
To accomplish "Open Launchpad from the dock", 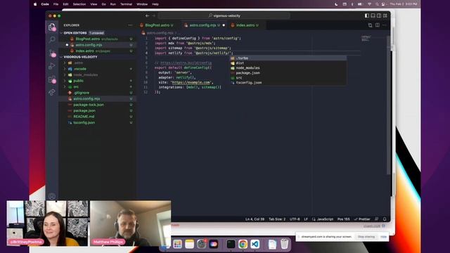I will [178, 244].
